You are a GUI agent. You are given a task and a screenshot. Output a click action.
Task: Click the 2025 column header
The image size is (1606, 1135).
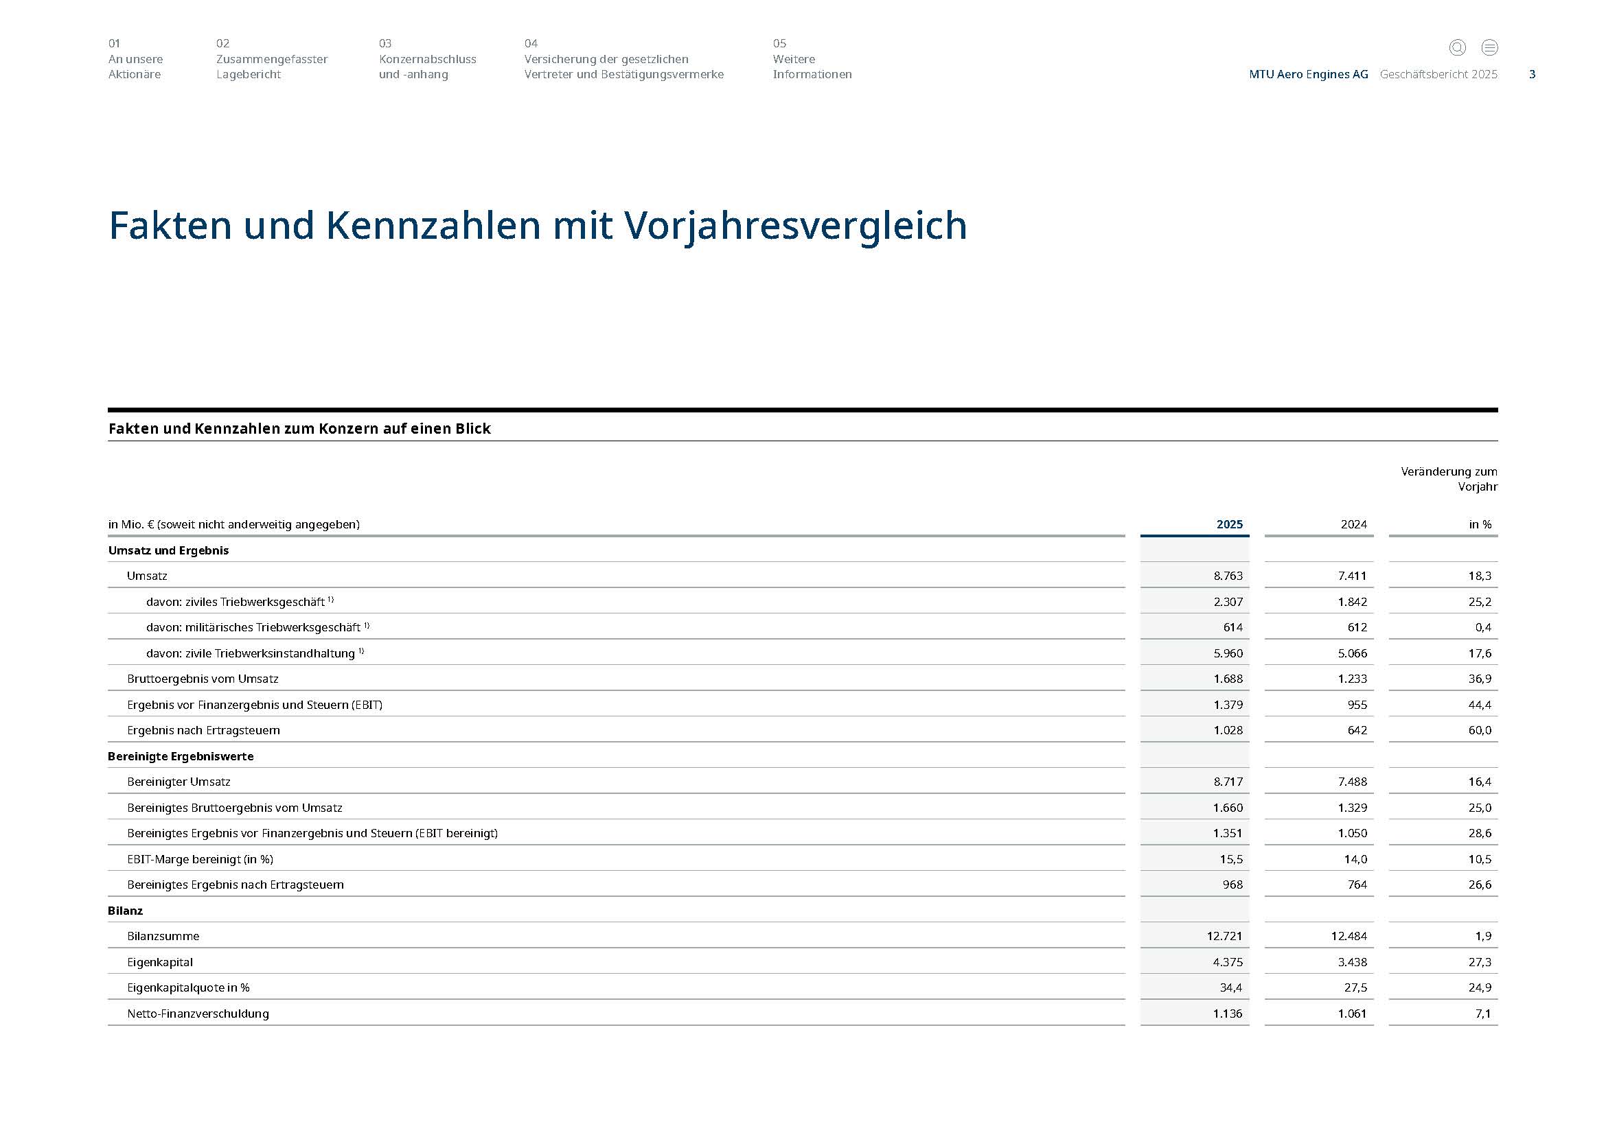[1229, 524]
